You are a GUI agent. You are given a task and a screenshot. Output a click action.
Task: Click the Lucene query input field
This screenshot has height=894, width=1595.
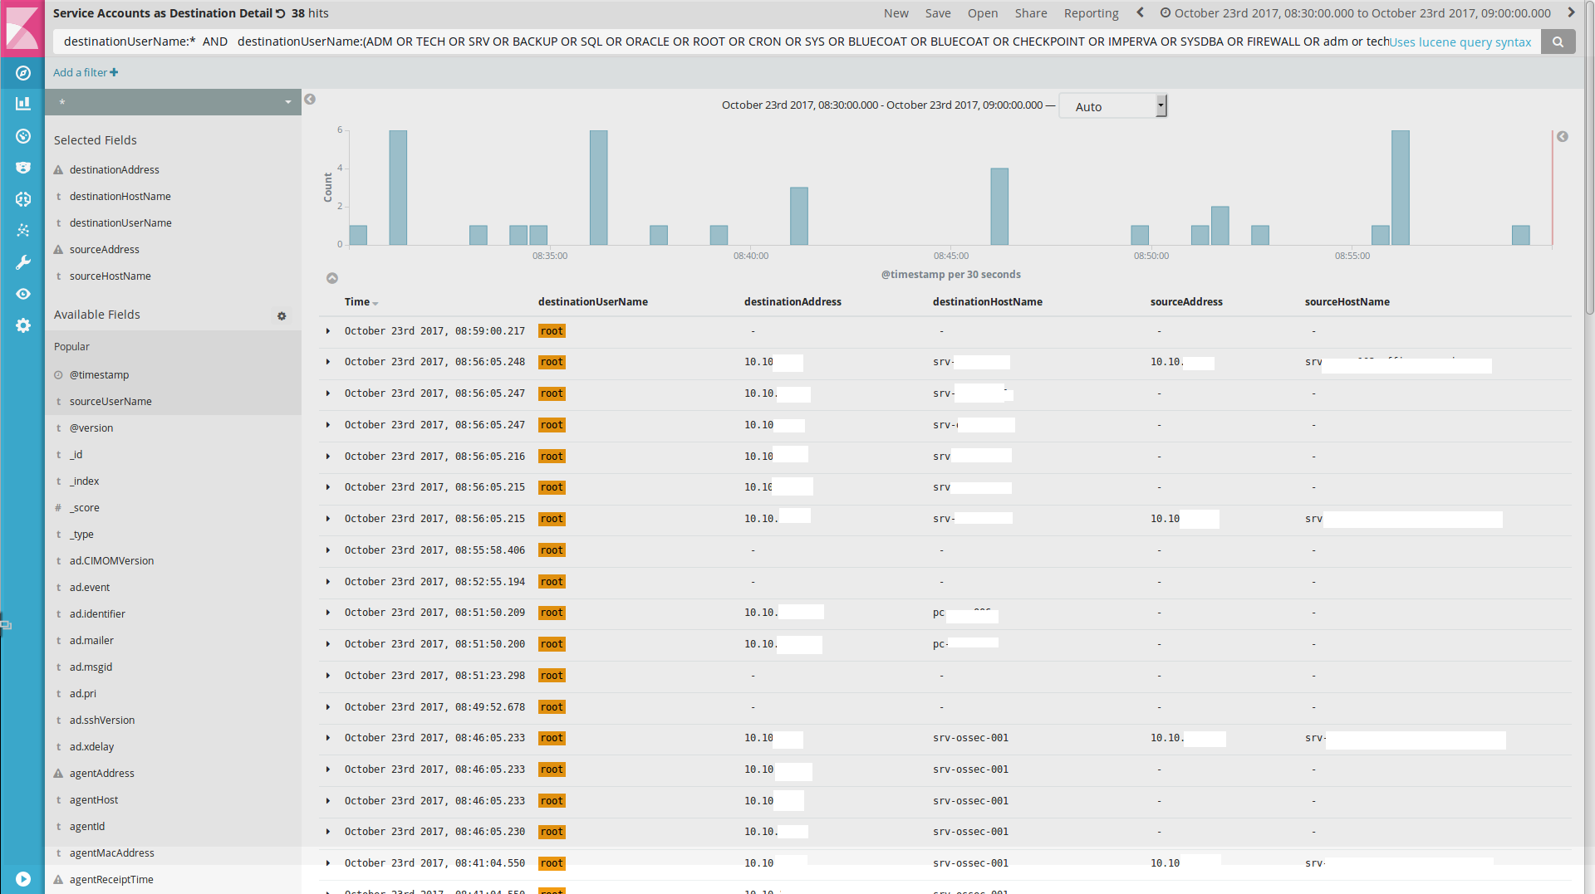(714, 42)
